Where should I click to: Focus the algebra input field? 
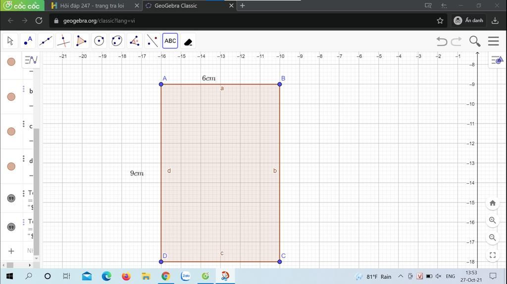click(30, 251)
